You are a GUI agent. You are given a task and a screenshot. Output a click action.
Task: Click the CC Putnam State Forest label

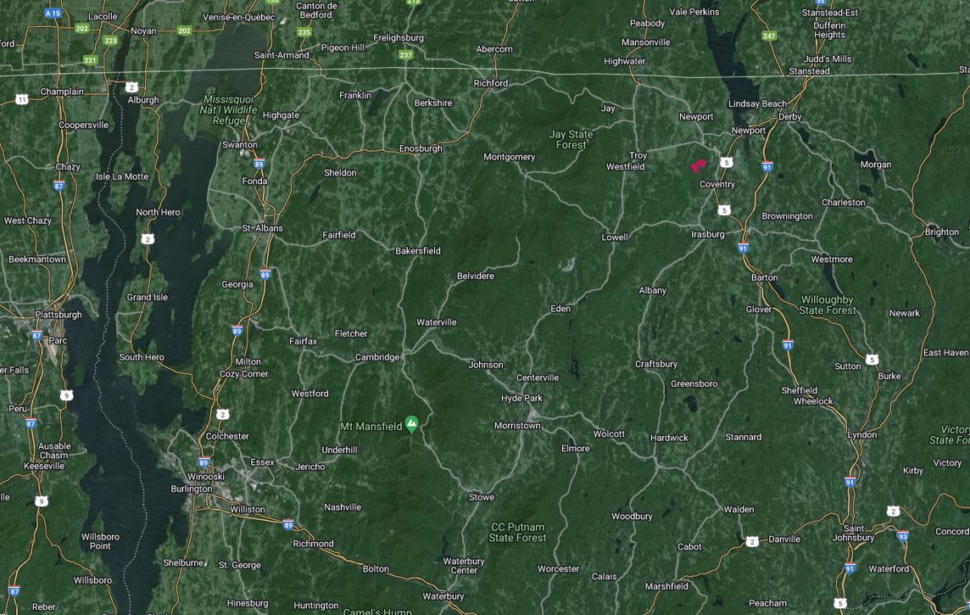(517, 532)
